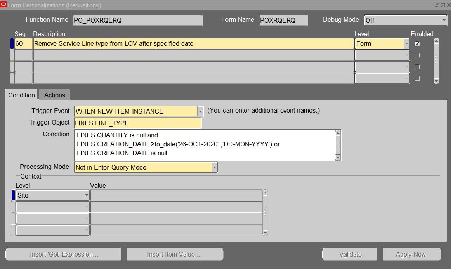Disable the Enabled checkbox for rule 60

click(x=417, y=43)
